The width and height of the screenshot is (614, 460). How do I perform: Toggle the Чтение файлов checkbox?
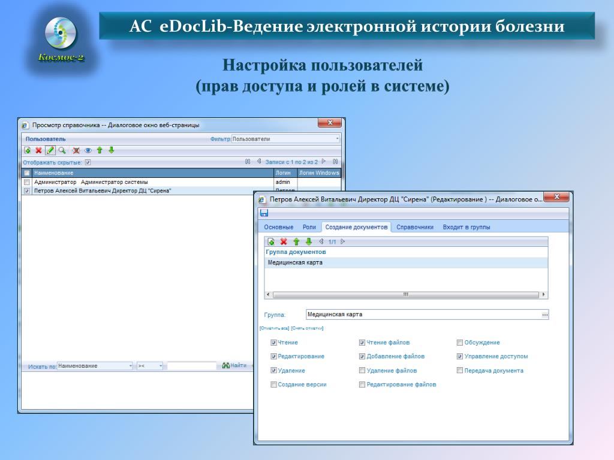362,343
